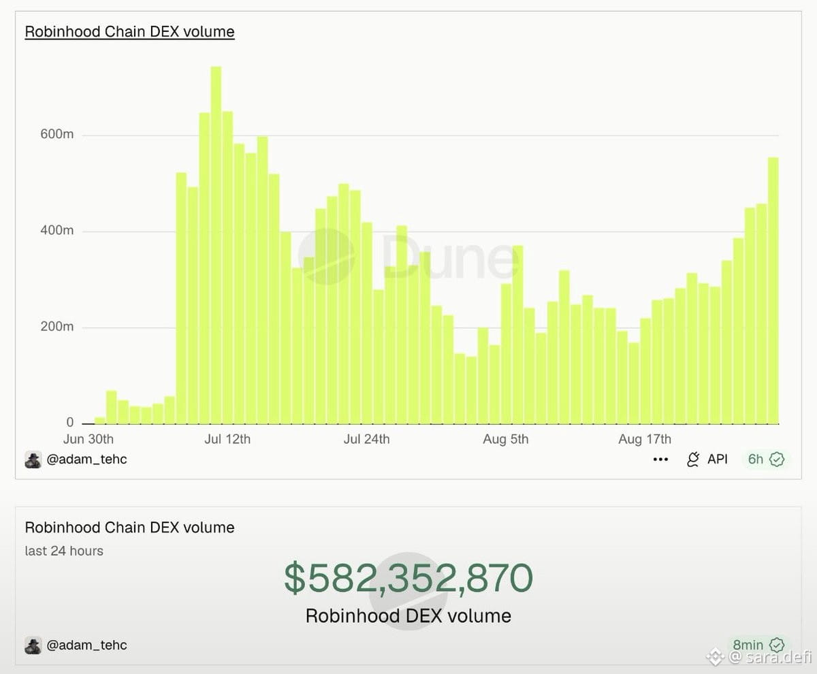Click the 600m y-axis label
Viewport: 817px width, 674px height.
57,135
